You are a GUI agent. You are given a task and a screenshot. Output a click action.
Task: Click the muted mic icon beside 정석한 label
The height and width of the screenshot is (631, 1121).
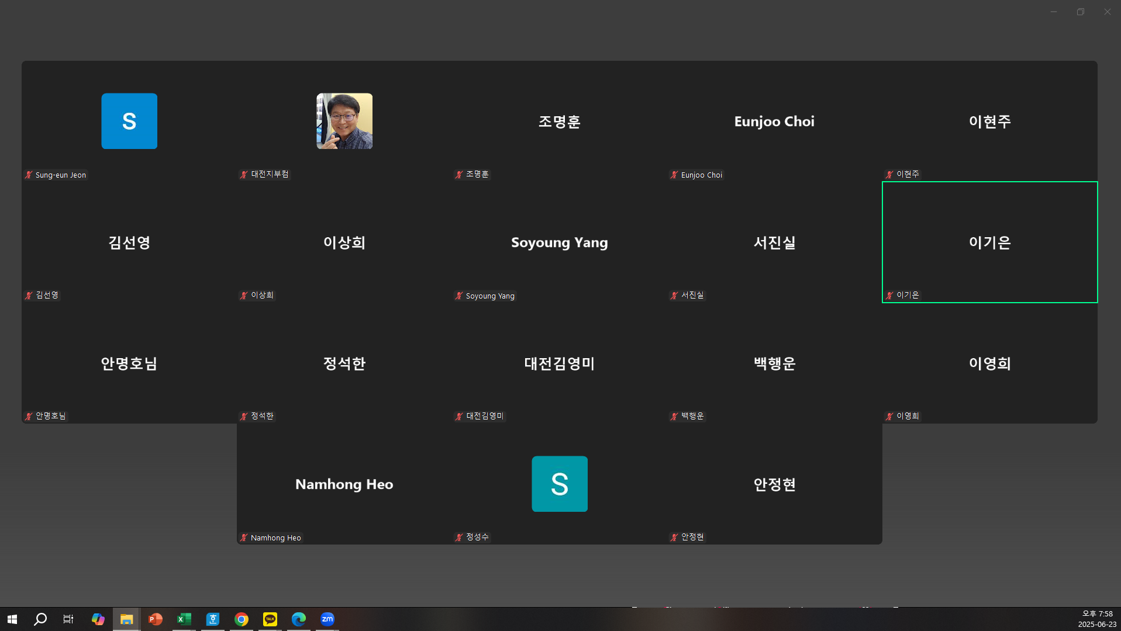pyautogui.click(x=244, y=416)
